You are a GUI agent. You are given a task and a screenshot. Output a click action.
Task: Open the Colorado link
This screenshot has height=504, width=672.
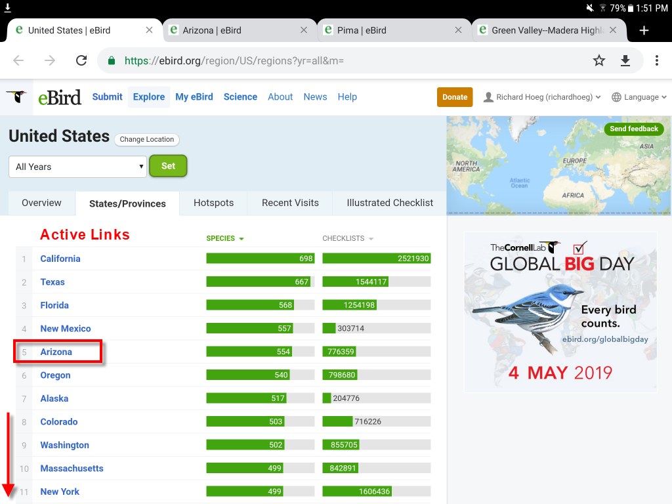point(58,422)
